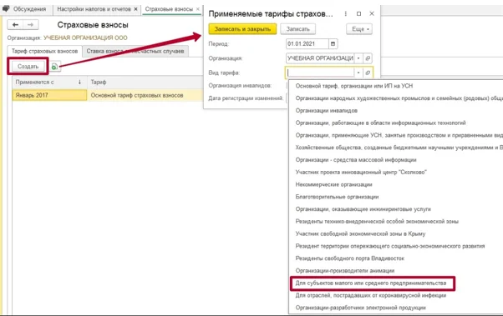Open the Еще dropdown menu
Screen dimensions: 503x316
pos(359,29)
